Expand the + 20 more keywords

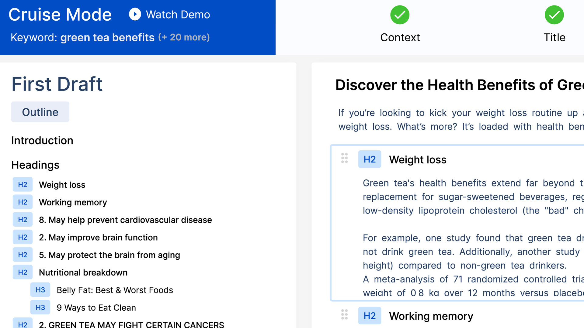pos(184,37)
